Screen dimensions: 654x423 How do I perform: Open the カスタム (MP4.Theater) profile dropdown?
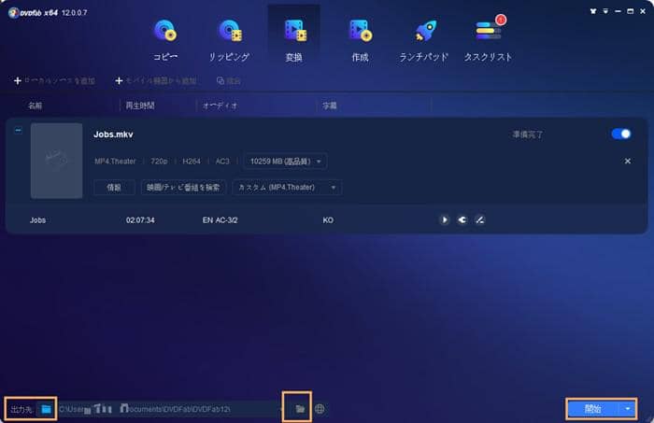(287, 187)
